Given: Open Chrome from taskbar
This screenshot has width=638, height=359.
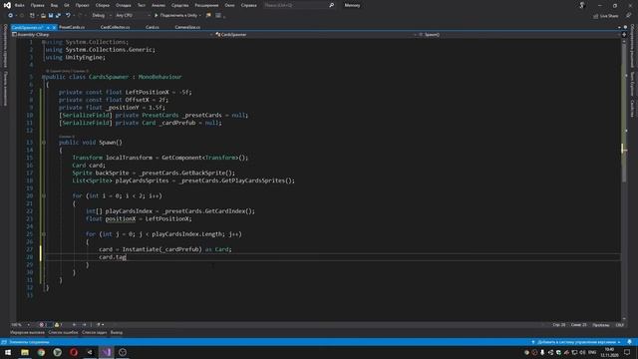Looking at the screenshot, I should click(x=41, y=352).
